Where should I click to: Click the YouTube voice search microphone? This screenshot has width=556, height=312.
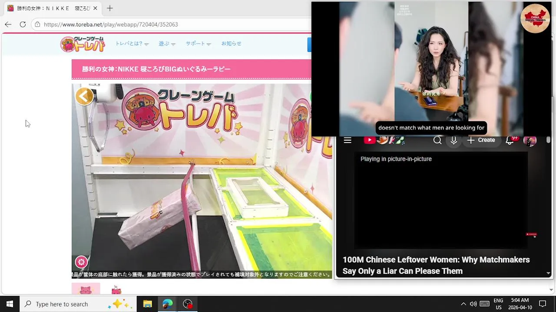pos(453,140)
